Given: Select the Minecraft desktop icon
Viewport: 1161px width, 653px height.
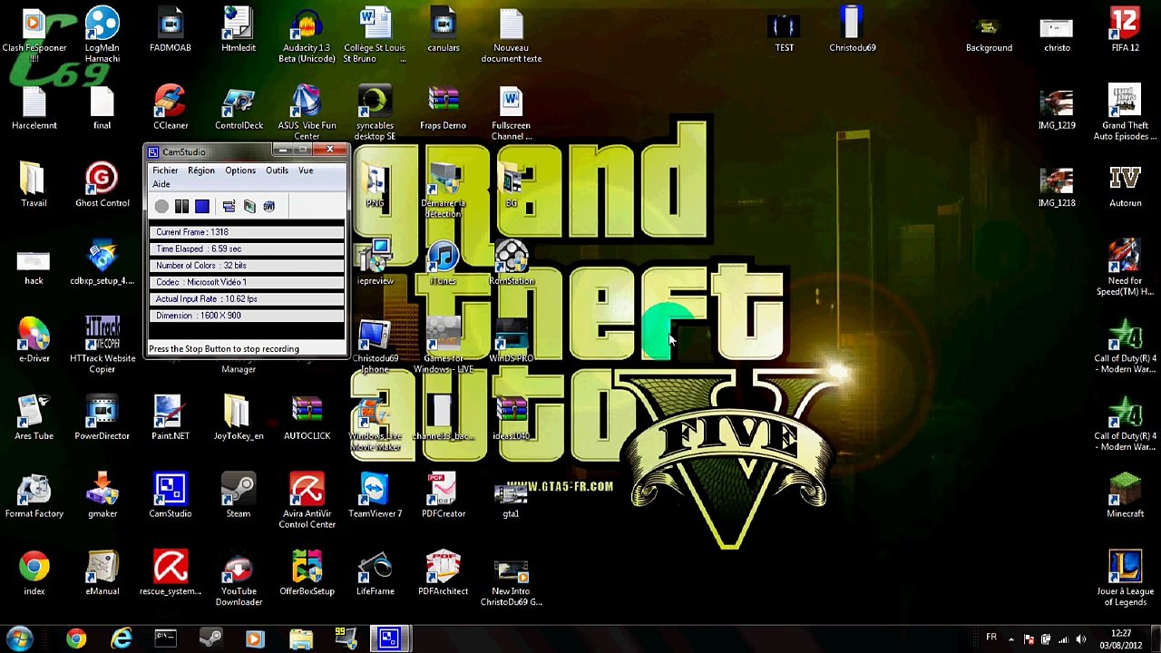Looking at the screenshot, I should tap(1125, 495).
